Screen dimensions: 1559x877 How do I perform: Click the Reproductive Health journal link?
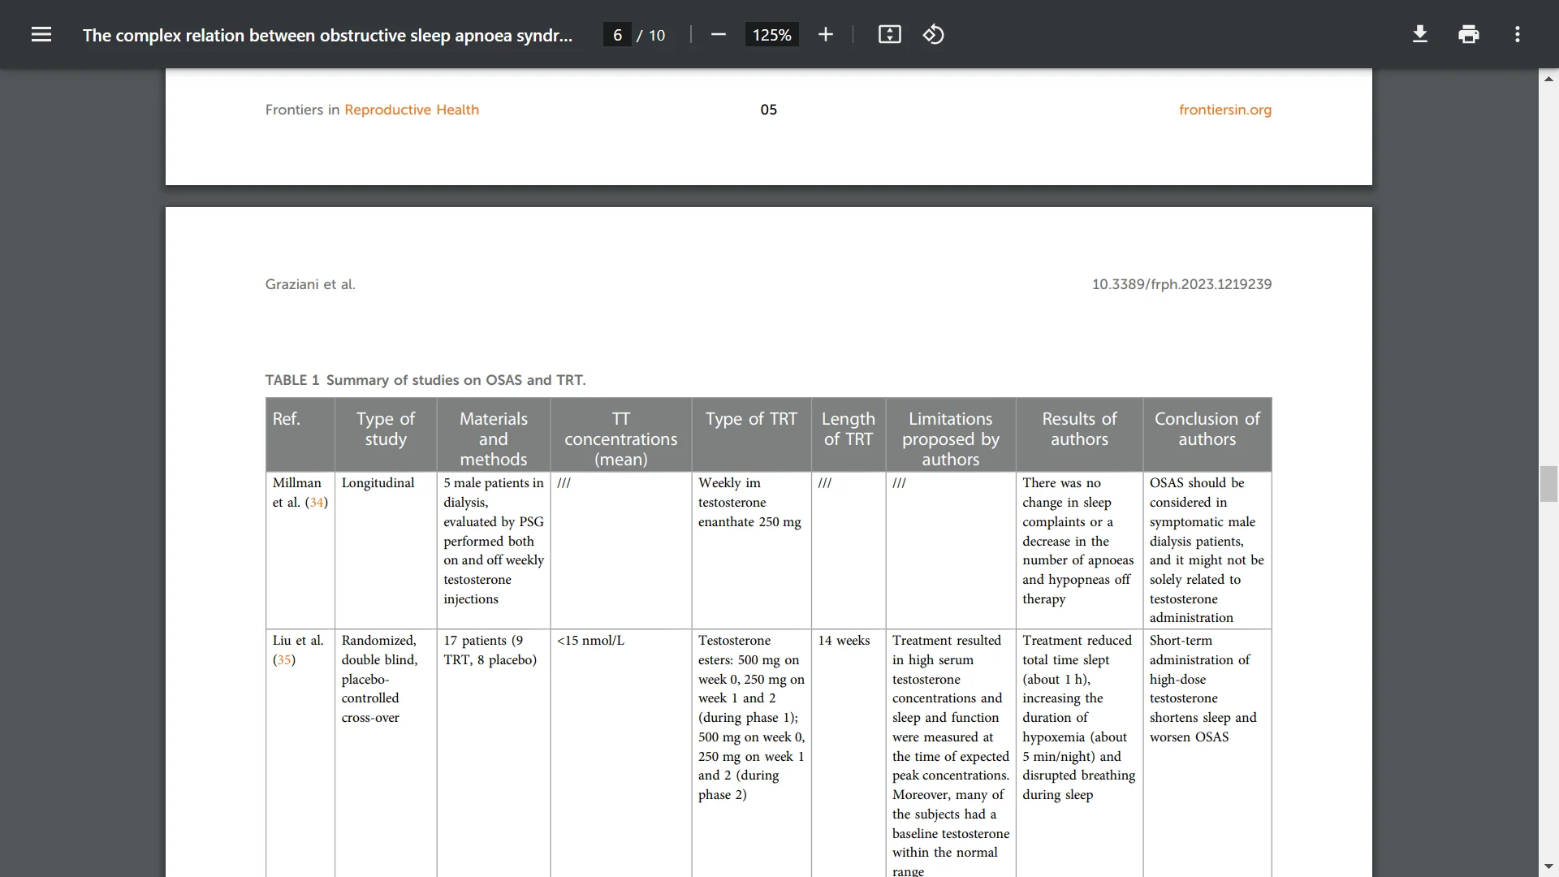(411, 110)
